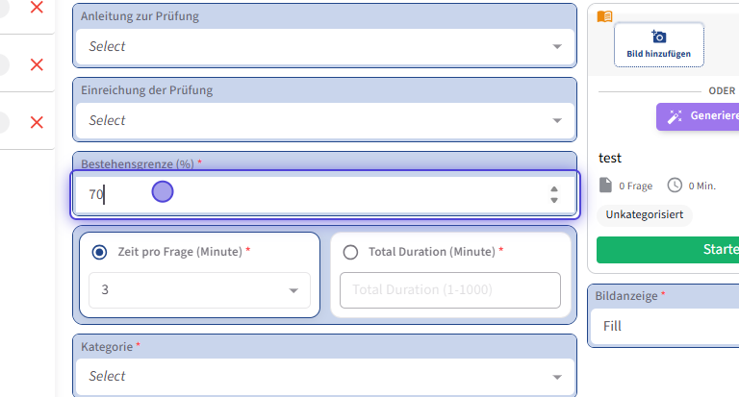Click the topmost red X delete icon
This screenshot has width=739, height=397.
pos(37,8)
